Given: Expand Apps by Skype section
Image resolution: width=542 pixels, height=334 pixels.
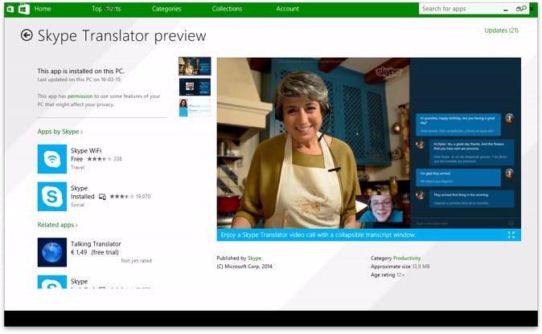Looking at the screenshot, I should pos(60,132).
